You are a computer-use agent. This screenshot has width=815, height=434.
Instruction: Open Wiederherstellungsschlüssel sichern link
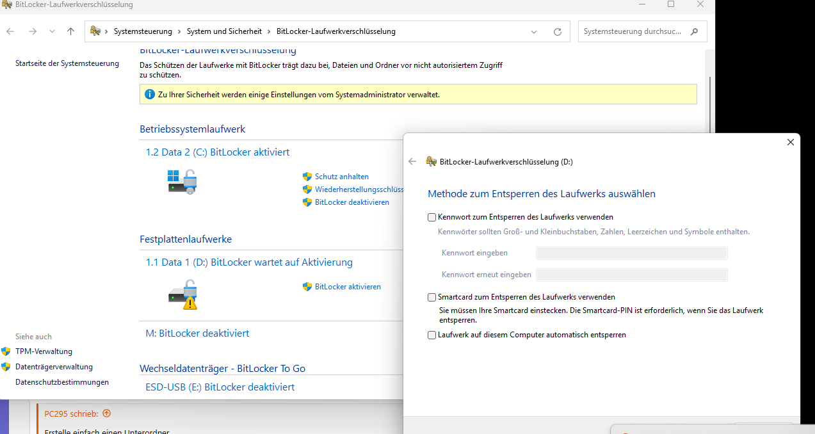click(x=359, y=189)
